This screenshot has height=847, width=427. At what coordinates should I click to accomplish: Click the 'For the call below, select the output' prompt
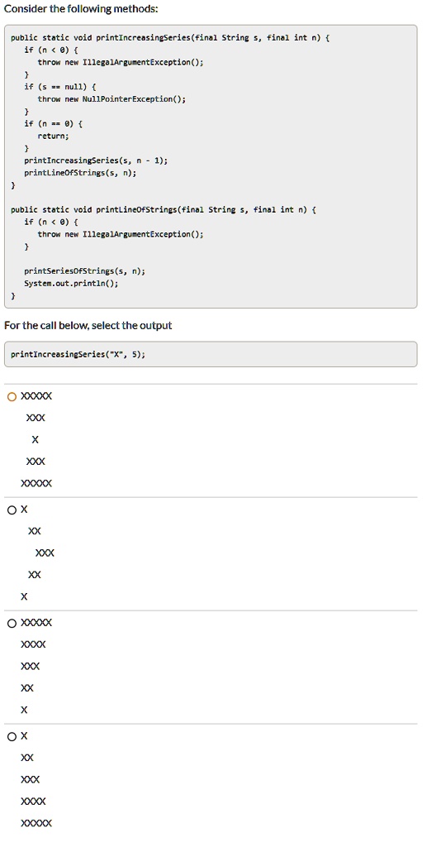88,326
